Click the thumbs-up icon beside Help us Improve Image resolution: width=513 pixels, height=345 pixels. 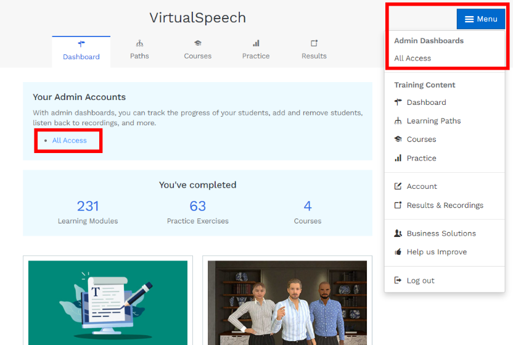[398, 252]
